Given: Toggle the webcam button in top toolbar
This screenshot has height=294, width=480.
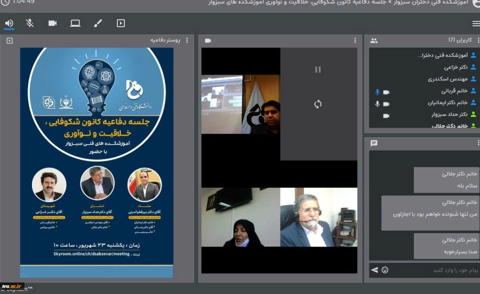Looking at the screenshot, I should pyautogui.click(x=52, y=23).
